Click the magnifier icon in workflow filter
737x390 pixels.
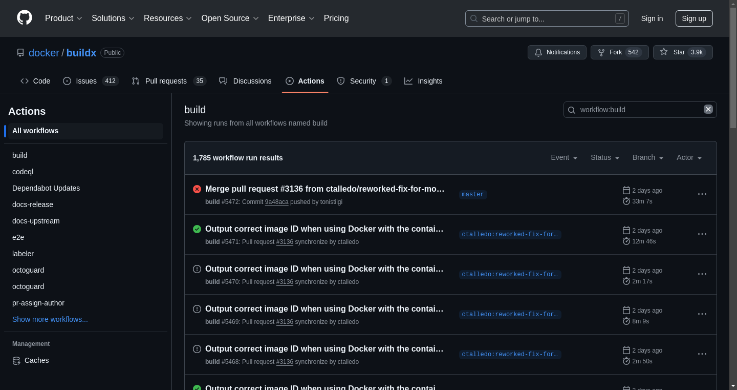(x=572, y=110)
